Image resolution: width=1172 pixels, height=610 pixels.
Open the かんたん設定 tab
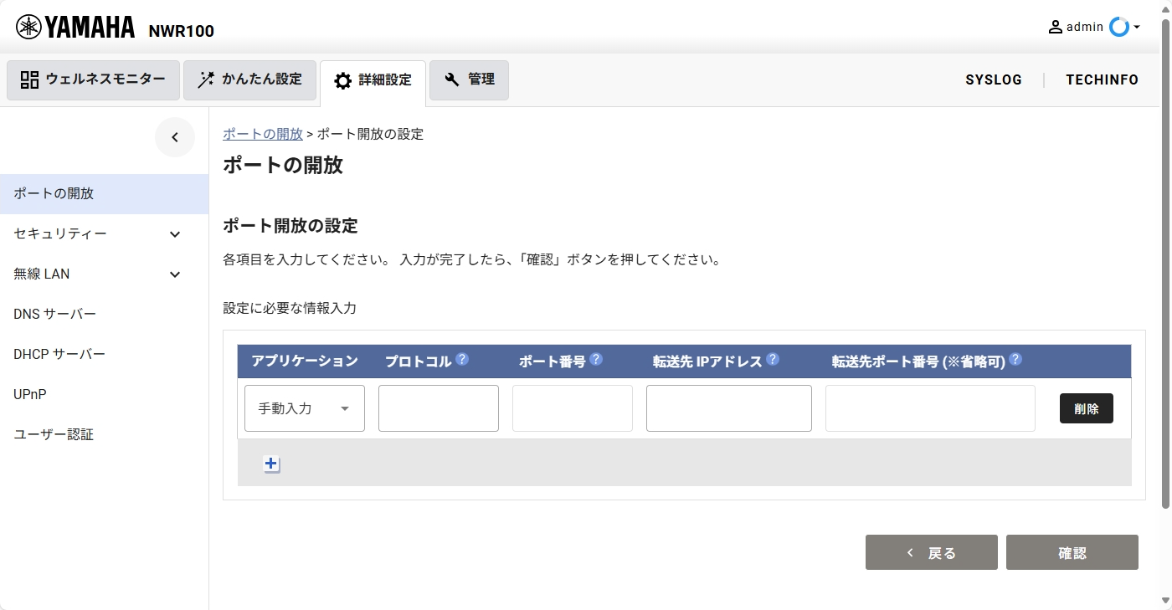click(249, 80)
